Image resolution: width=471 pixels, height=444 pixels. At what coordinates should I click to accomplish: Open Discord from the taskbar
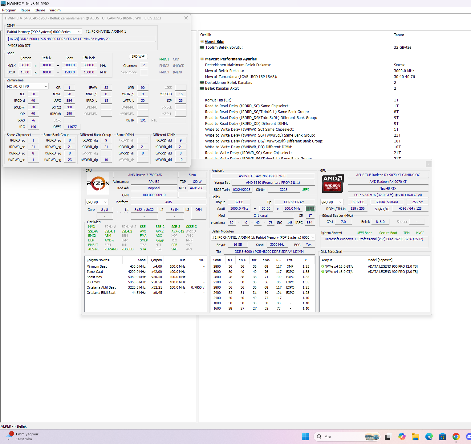click(469, 437)
